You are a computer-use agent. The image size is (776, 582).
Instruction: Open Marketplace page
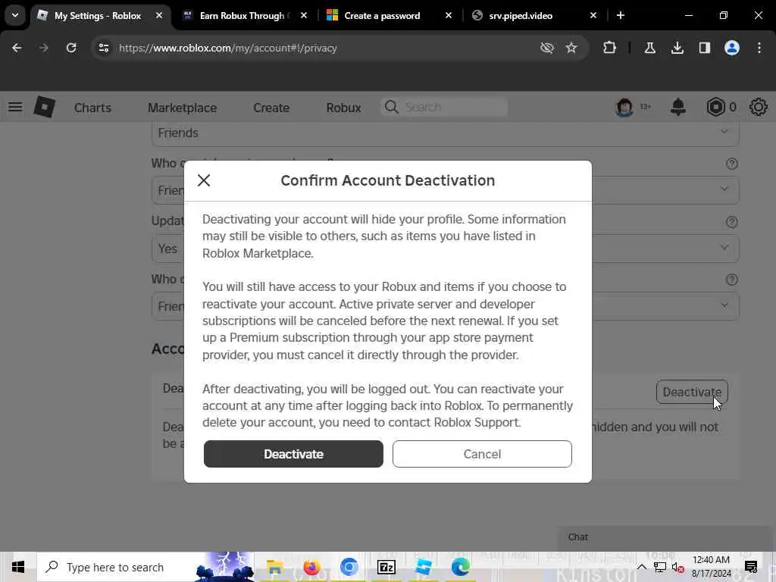pos(182,108)
